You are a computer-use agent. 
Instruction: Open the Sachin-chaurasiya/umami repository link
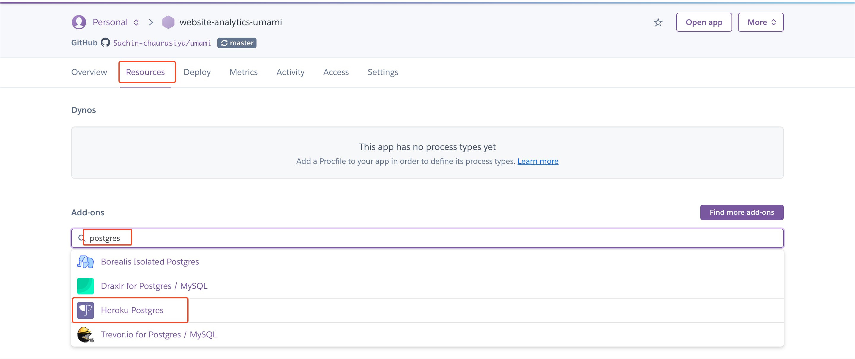(x=162, y=43)
